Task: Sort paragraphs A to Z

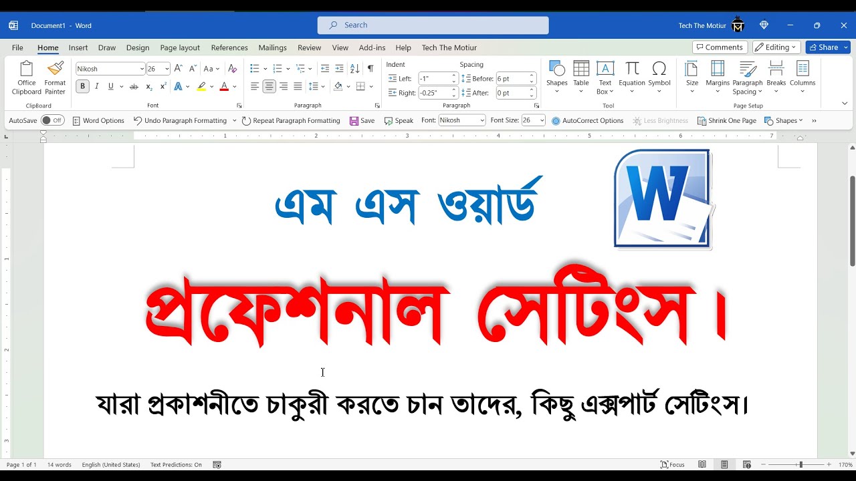Action: click(x=354, y=69)
